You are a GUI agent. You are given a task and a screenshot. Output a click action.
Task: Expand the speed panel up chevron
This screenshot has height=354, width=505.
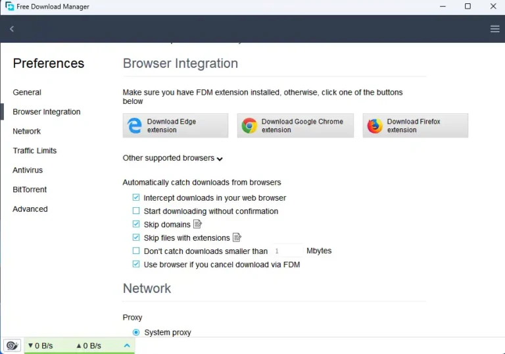127,345
